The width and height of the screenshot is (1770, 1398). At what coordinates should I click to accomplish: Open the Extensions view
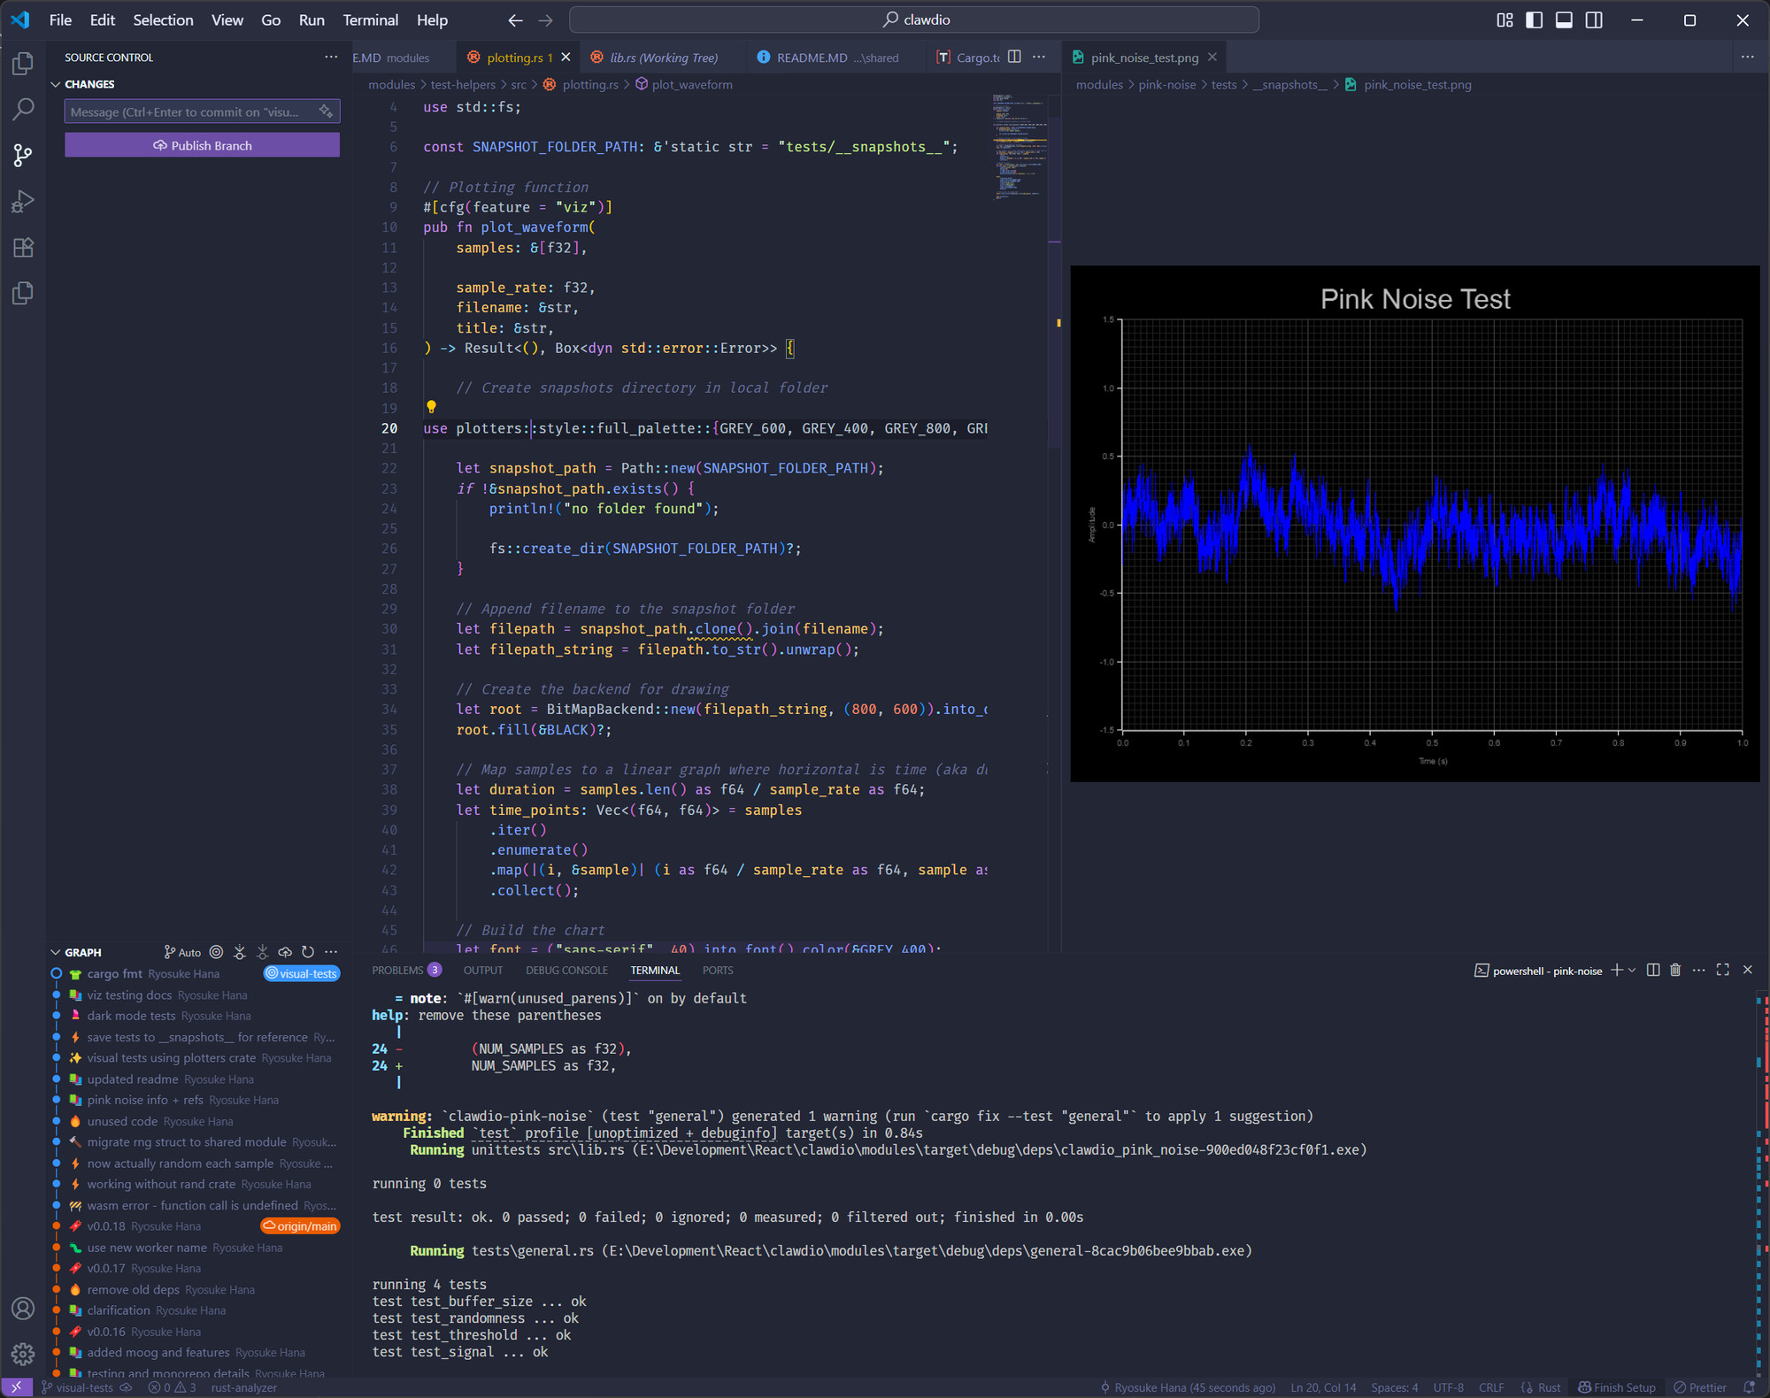tap(22, 248)
